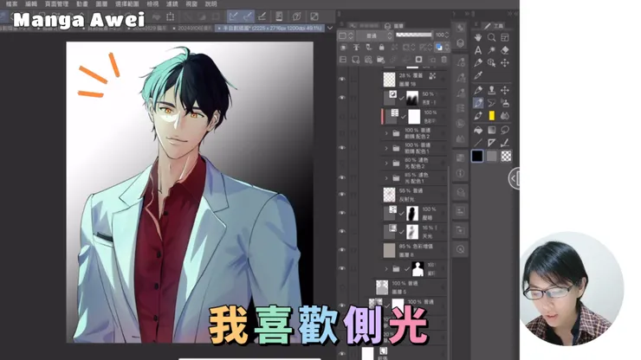
Task: Hide the 反射光 layer
Action: (x=342, y=194)
